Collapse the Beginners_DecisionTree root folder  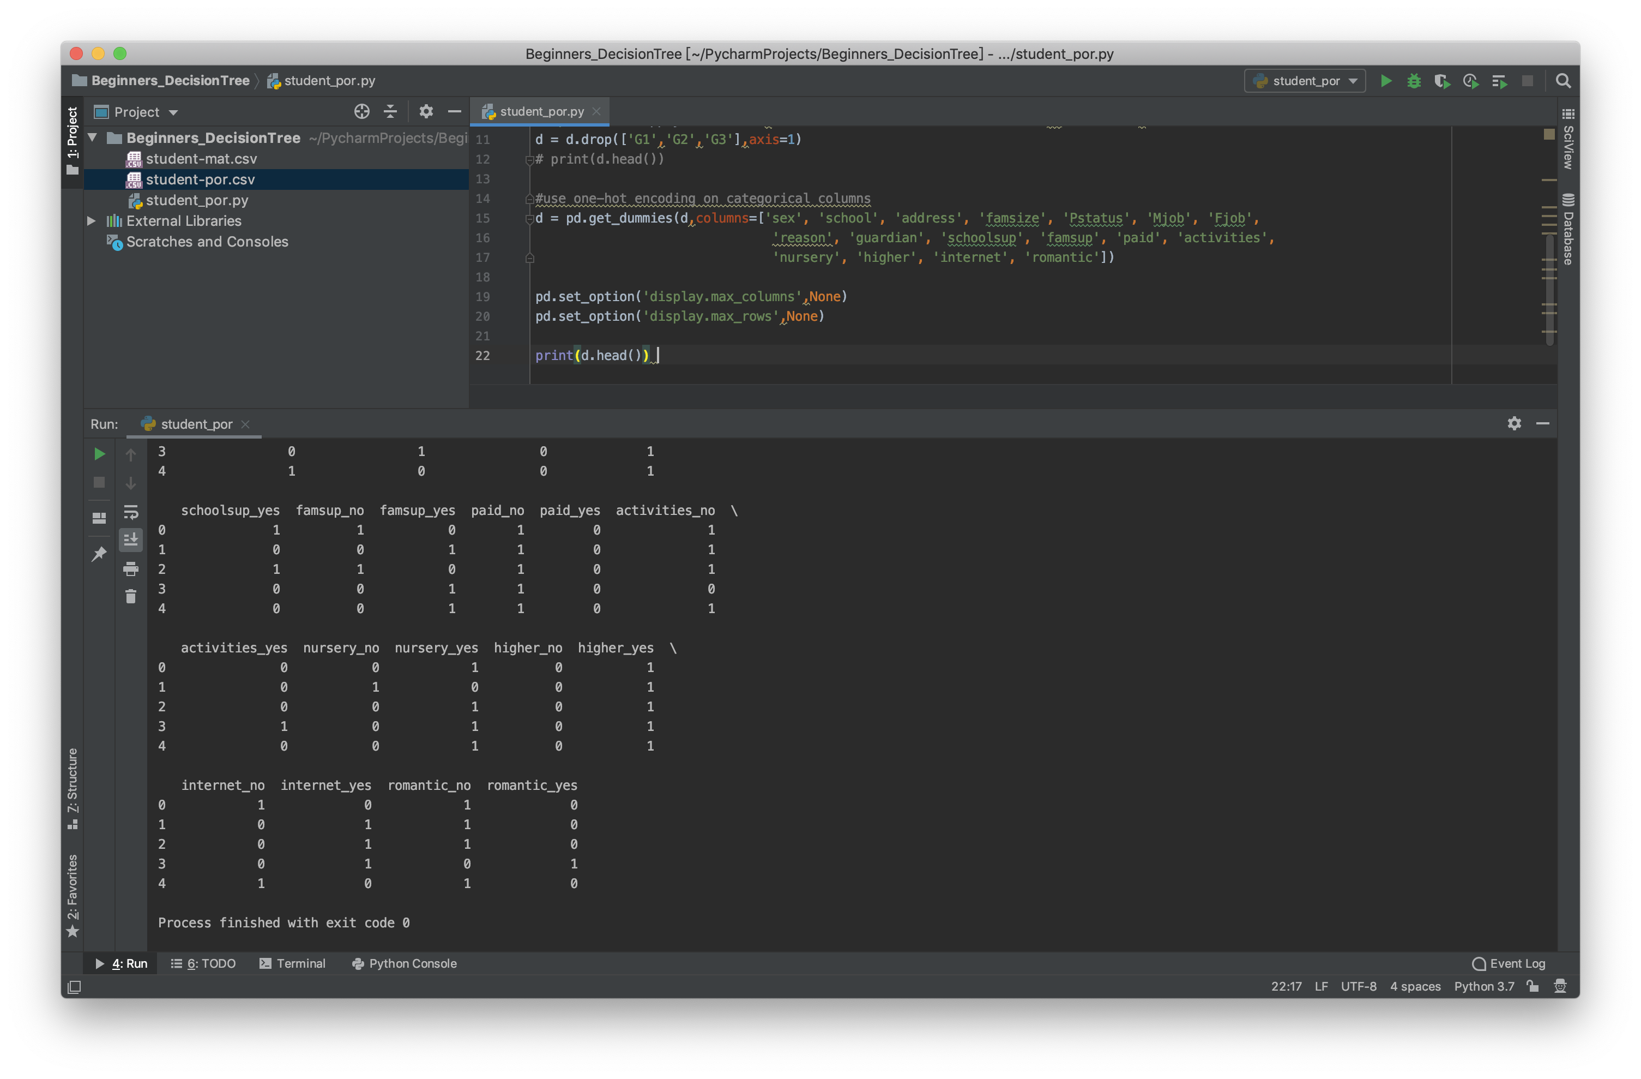(x=92, y=137)
